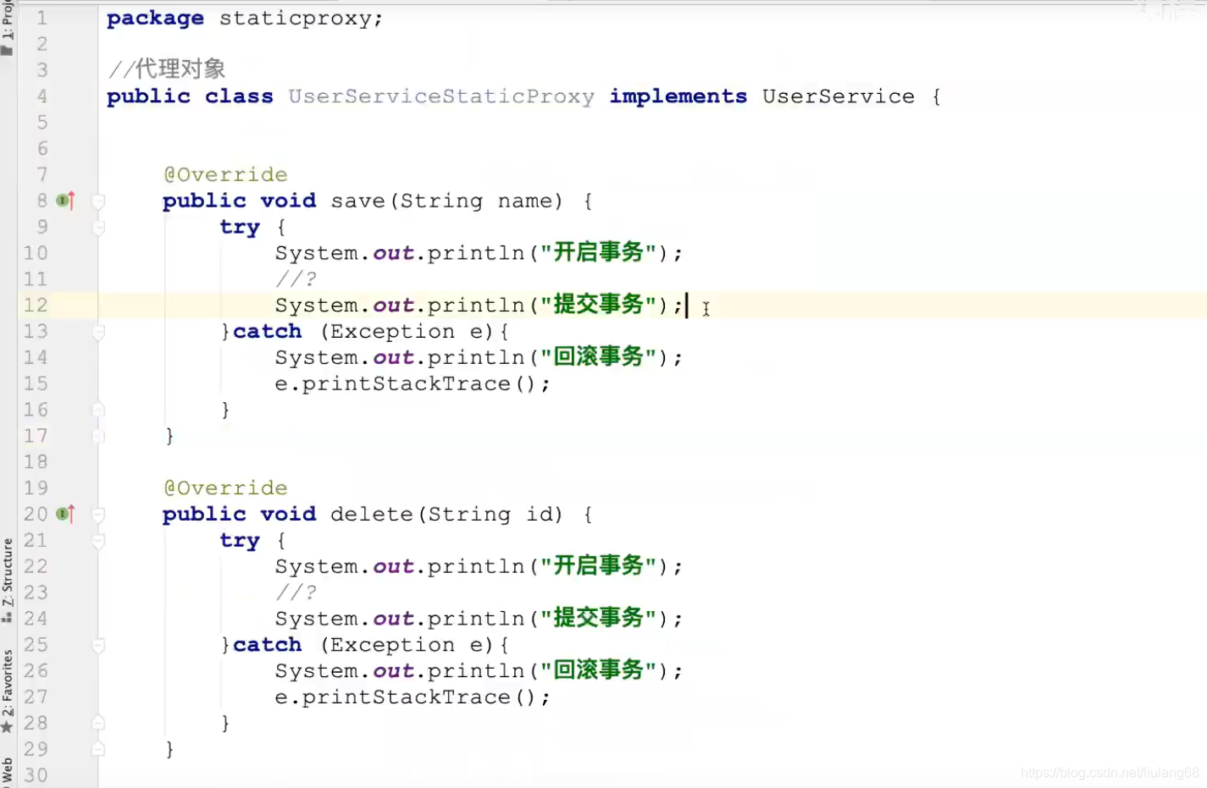
Task: Click the fold end marker on line 29
Action: [x=98, y=750]
